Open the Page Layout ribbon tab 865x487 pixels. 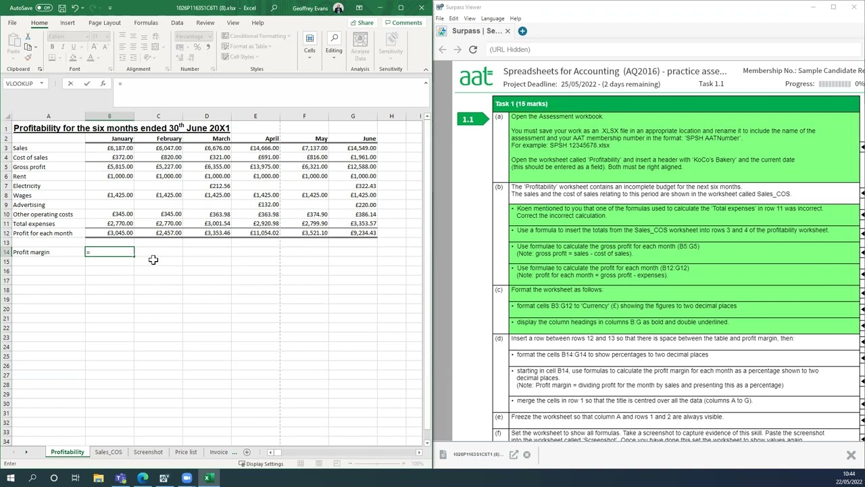click(105, 22)
